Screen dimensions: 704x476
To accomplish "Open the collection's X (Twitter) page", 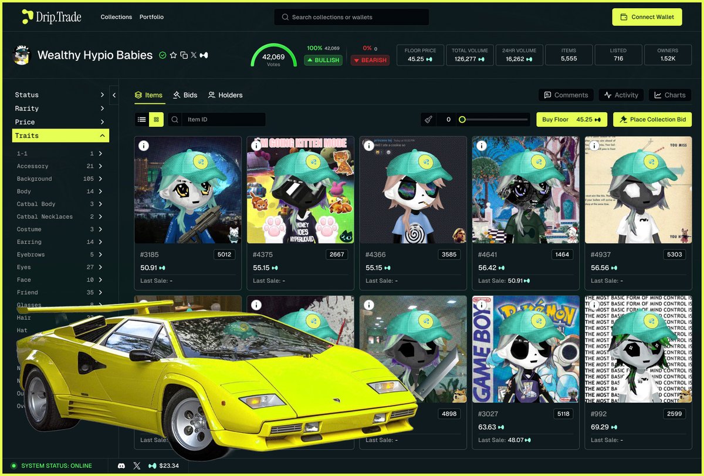I will 194,55.
